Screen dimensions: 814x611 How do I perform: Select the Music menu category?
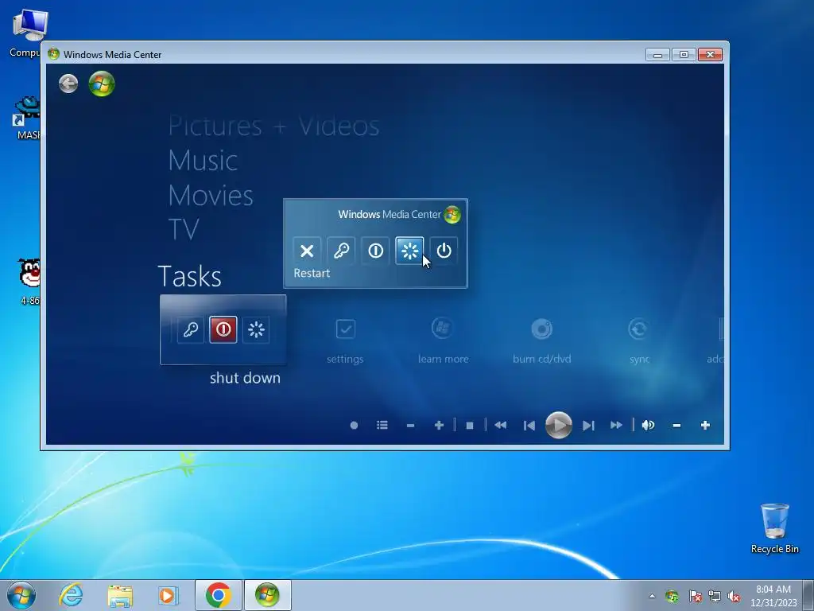[x=203, y=160]
